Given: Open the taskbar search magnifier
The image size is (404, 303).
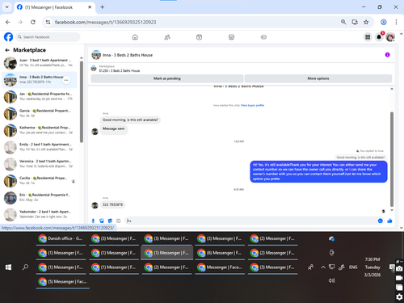Looking at the screenshot, I should tap(25, 267).
